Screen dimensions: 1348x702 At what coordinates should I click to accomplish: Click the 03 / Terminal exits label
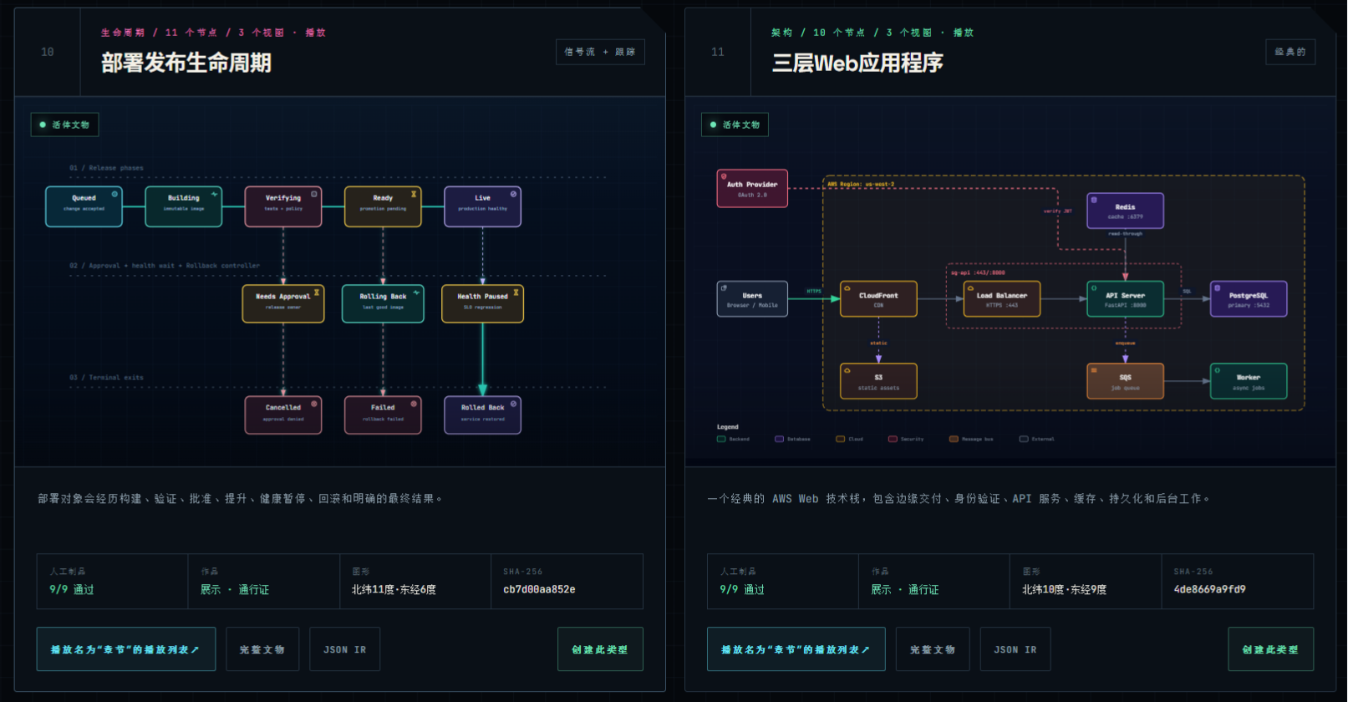(106, 378)
